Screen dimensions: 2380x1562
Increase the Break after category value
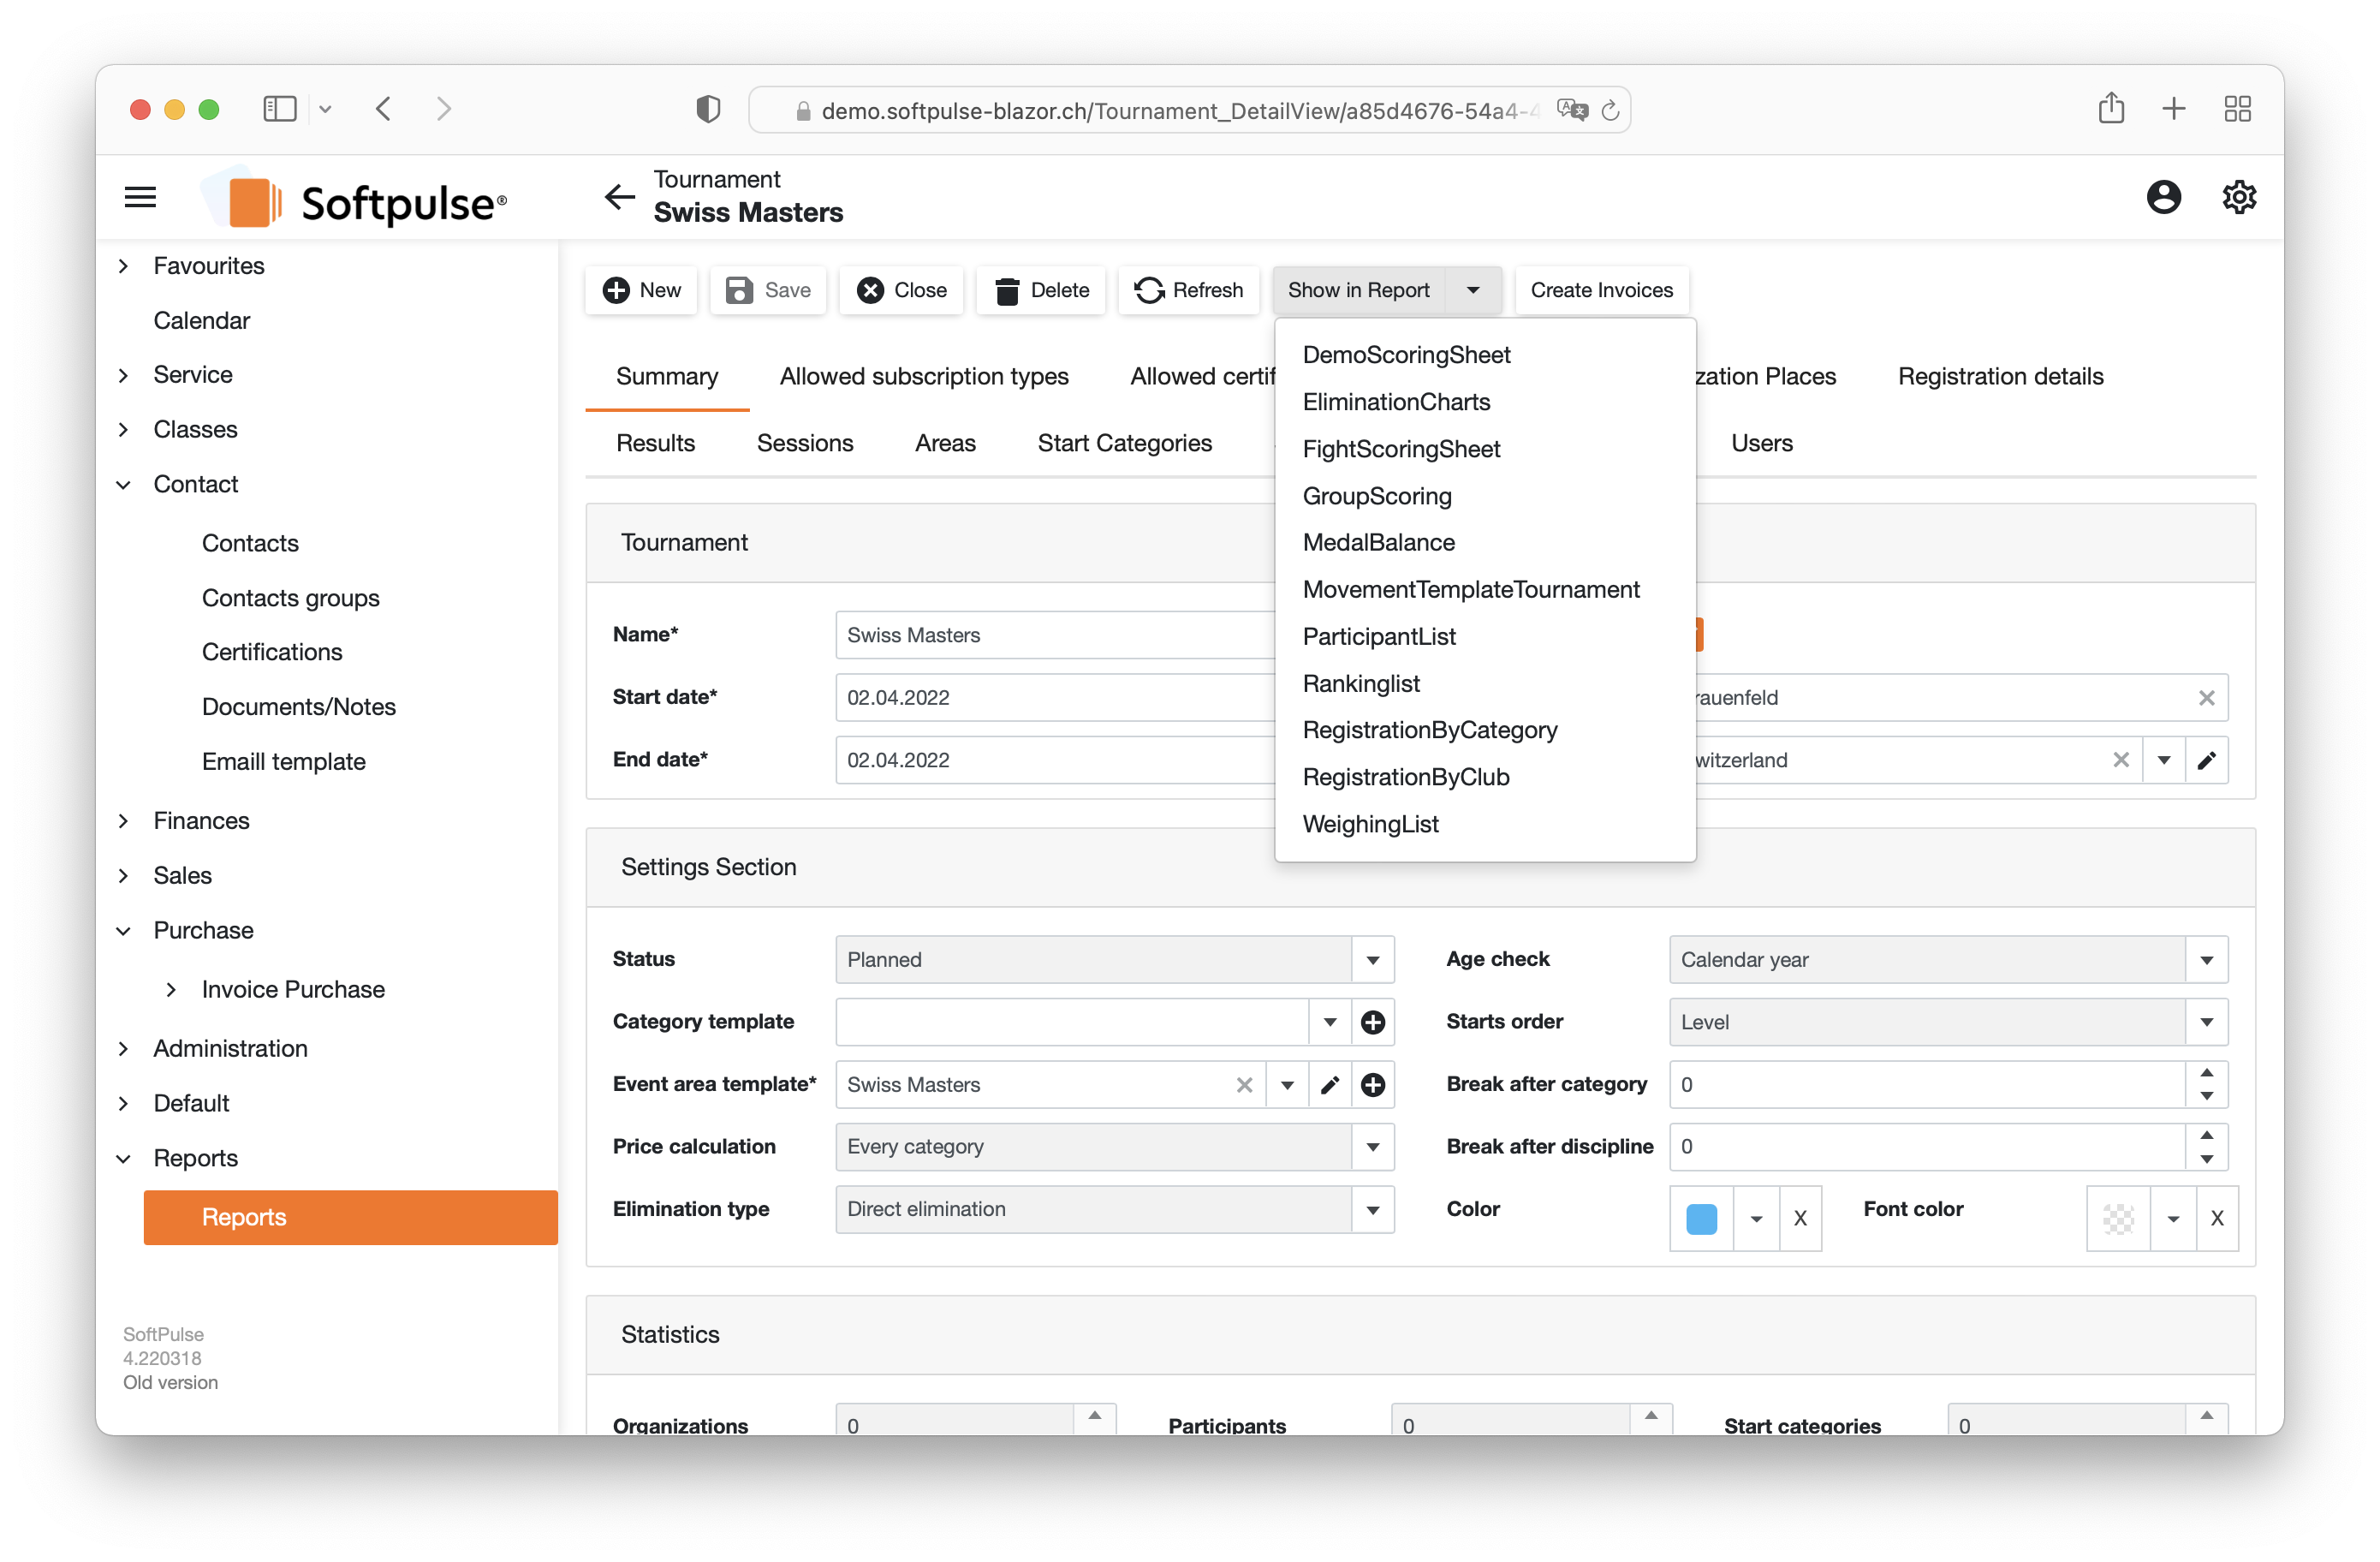click(2206, 1073)
